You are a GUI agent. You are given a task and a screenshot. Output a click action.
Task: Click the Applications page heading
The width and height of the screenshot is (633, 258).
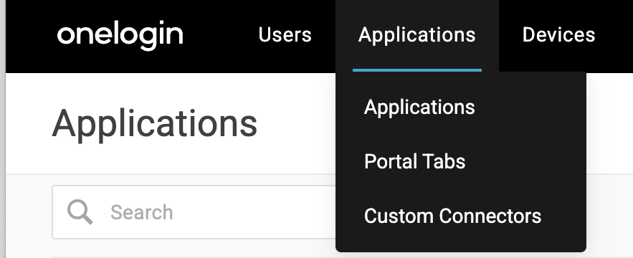coord(155,124)
